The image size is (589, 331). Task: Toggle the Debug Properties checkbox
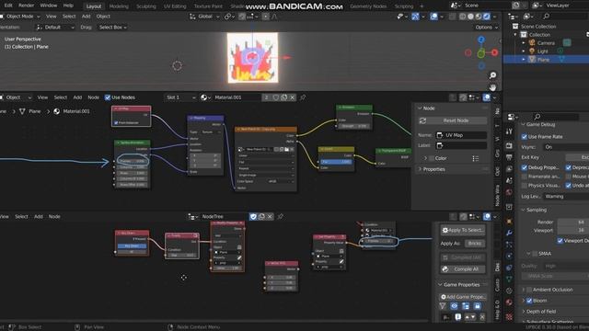coord(525,167)
